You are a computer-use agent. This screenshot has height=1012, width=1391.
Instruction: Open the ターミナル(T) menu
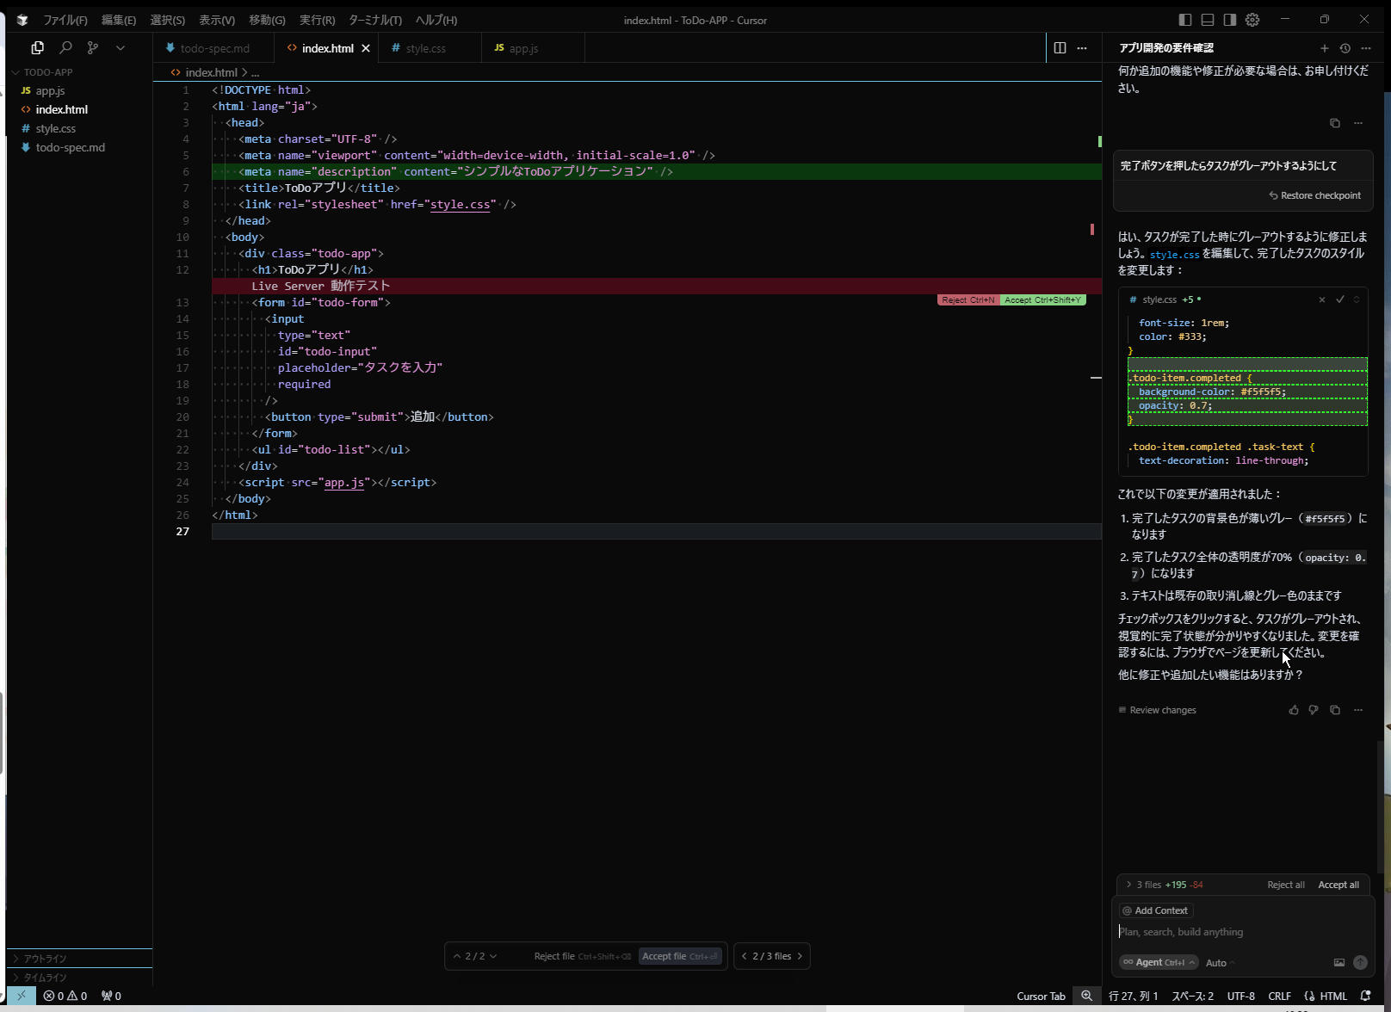click(x=374, y=20)
